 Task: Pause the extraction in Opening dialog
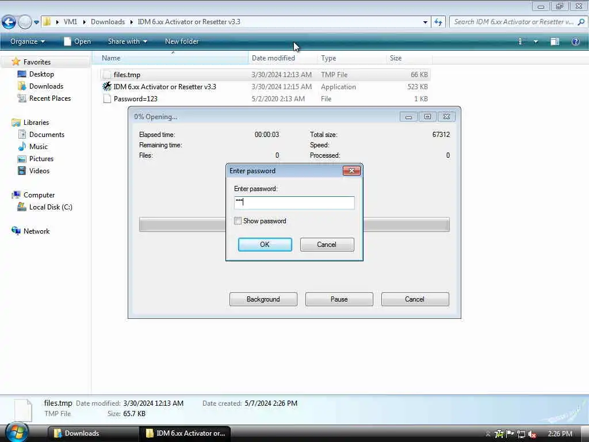point(339,299)
